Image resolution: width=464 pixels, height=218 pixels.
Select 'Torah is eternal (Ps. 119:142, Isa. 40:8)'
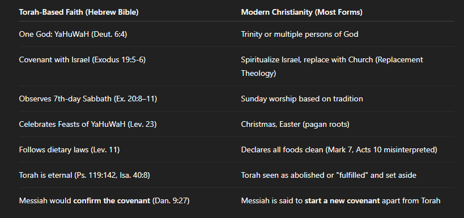[x=84, y=175]
